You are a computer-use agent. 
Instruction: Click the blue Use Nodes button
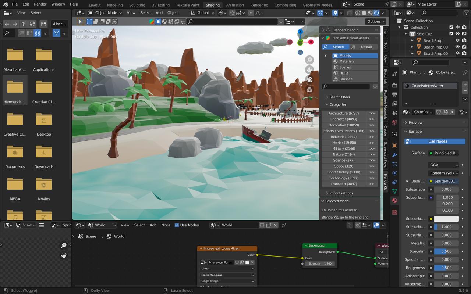435,141
